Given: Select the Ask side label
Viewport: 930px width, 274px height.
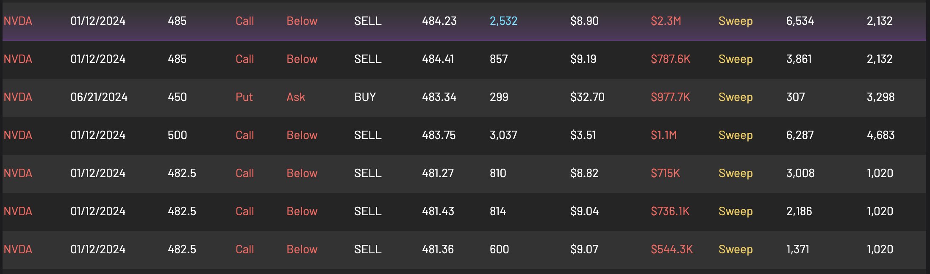Looking at the screenshot, I should pos(296,97).
